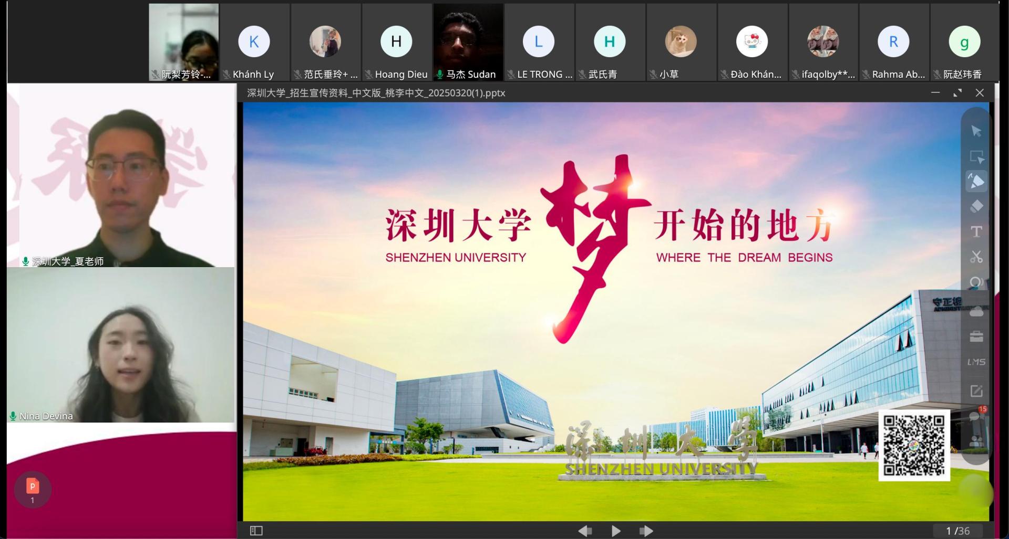The height and width of the screenshot is (539, 1009).
Task: Open the edit note icon
Action: tap(976, 390)
